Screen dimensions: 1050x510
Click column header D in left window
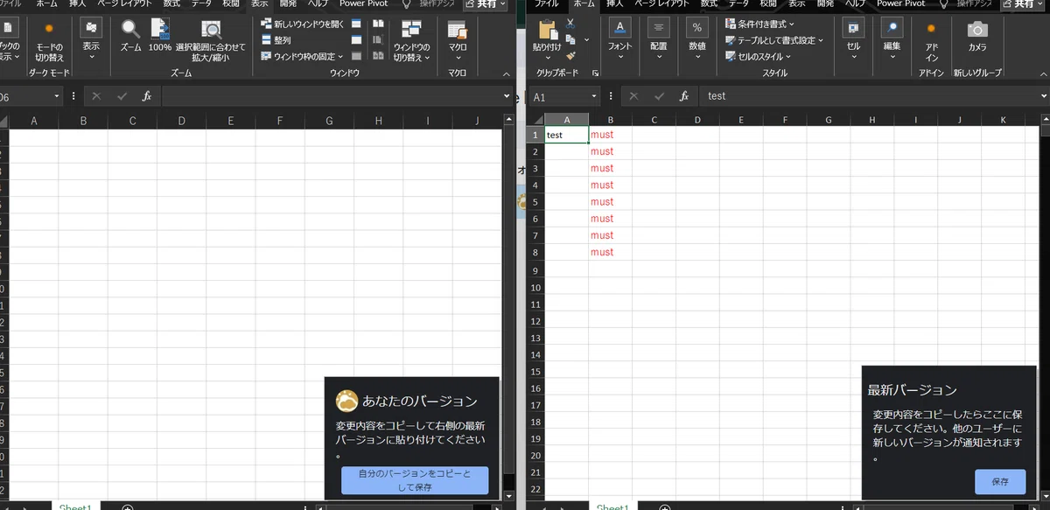(181, 121)
